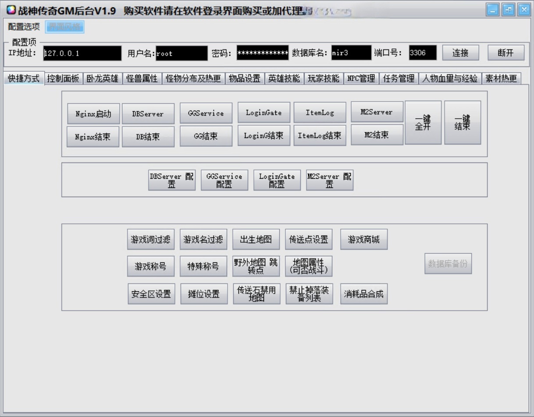534x417 pixels.
Task: Click 一键全开 to start all services
Action: pos(423,123)
